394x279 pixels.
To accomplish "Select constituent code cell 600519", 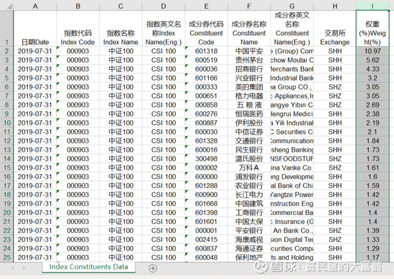I will click(207, 60).
